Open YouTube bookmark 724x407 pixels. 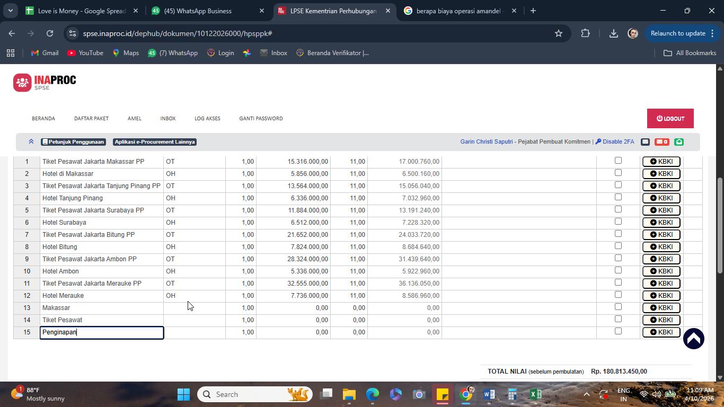[x=85, y=53]
